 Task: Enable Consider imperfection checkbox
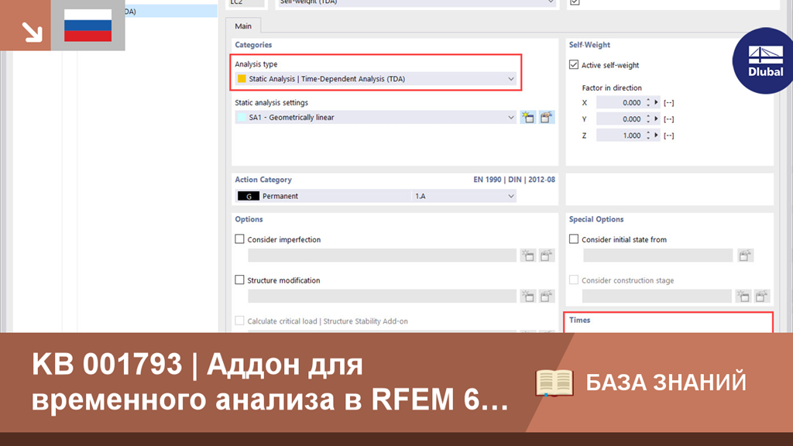[x=240, y=239]
